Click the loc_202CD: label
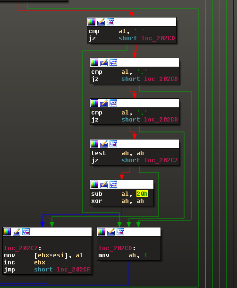 click(117, 248)
